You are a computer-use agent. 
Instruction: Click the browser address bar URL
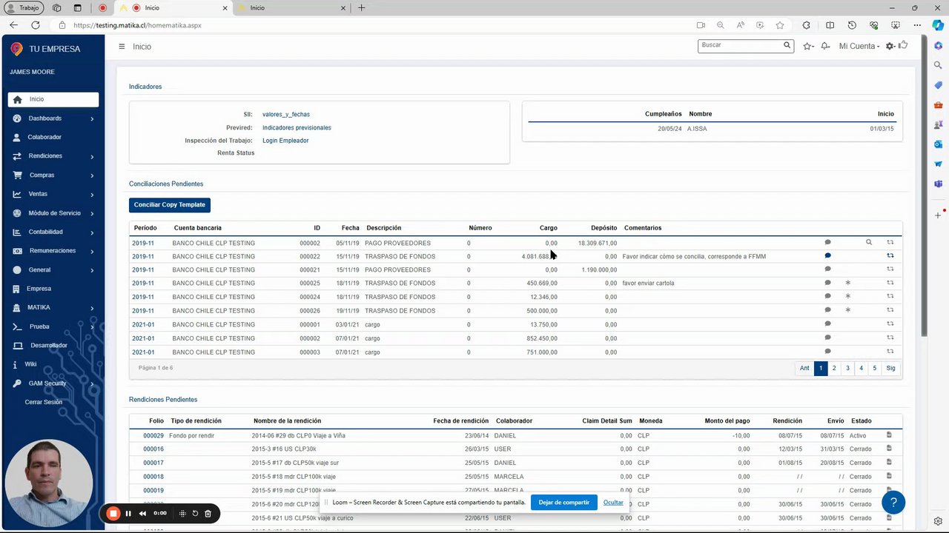pyautogui.click(x=138, y=25)
